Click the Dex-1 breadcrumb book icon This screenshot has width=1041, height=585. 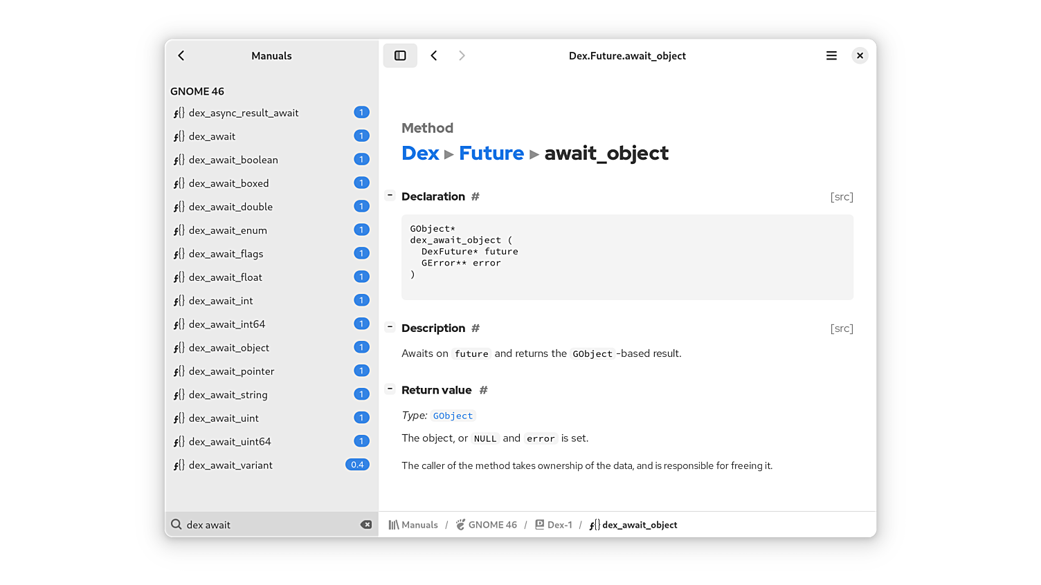pos(540,525)
